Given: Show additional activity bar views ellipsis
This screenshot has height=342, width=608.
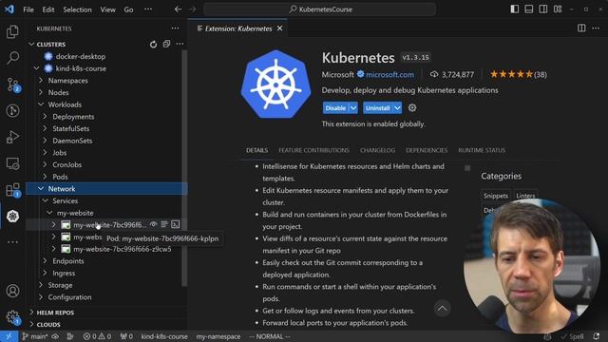Looking at the screenshot, I should coord(12,242).
